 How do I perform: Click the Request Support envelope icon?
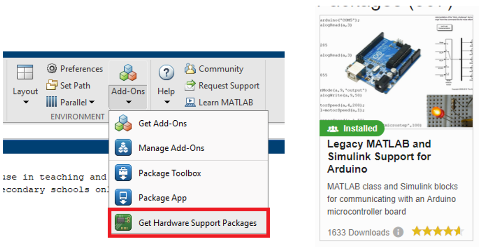point(190,85)
